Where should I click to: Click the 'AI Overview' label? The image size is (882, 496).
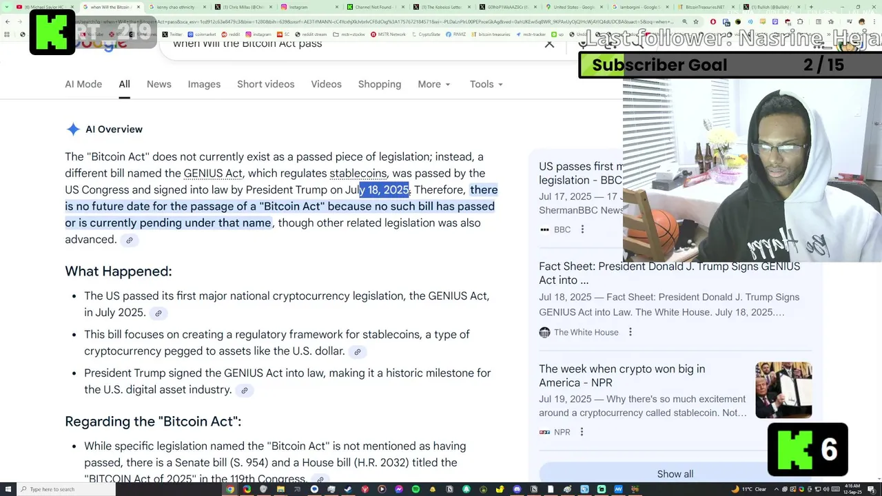(114, 130)
